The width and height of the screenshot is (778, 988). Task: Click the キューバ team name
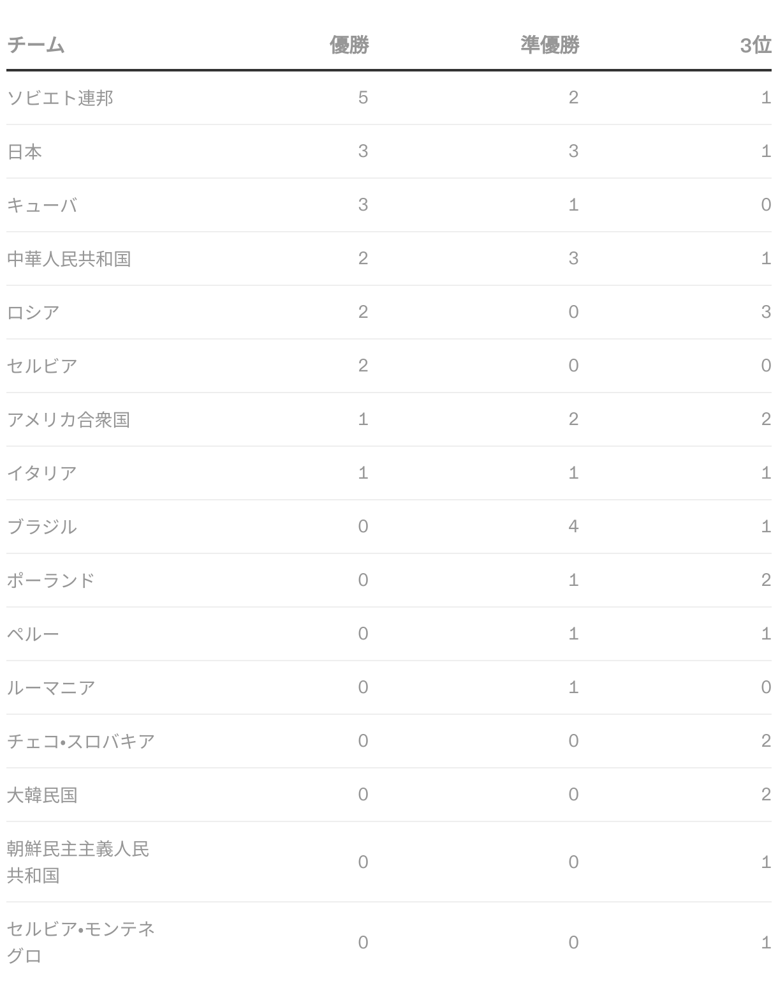(x=42, y=205)
